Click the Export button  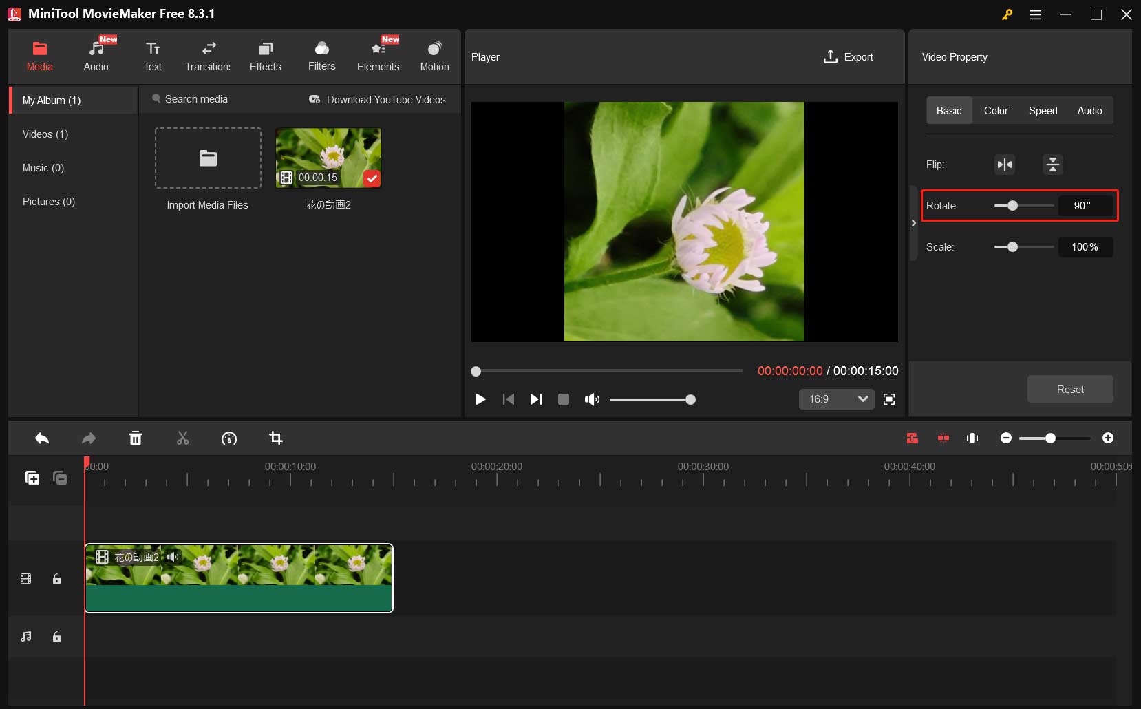(x=848, y=57)
